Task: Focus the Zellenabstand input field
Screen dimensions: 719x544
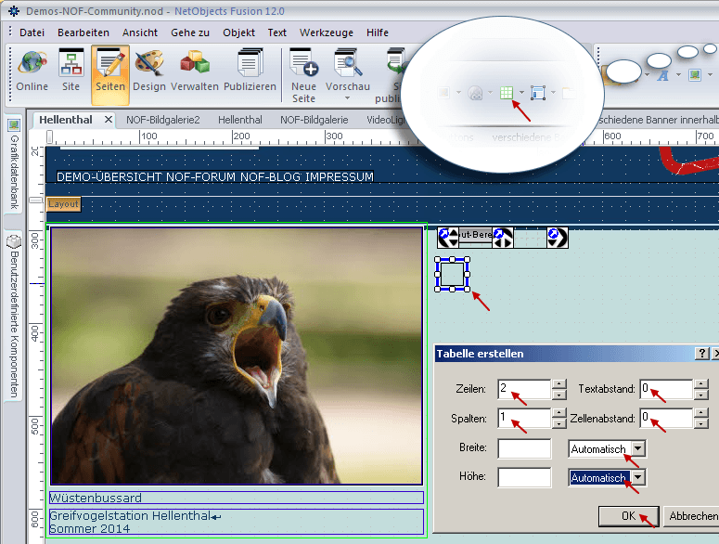Action: 667,418
